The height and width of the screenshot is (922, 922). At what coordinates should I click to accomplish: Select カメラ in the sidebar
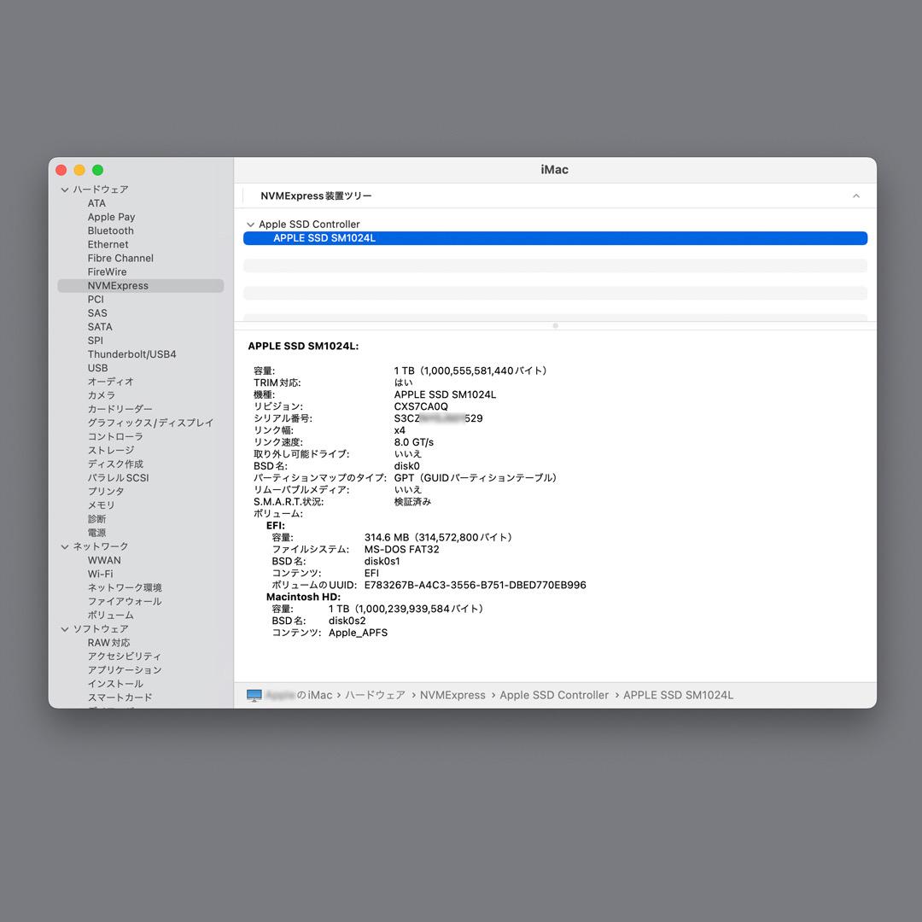coord(101,395)
